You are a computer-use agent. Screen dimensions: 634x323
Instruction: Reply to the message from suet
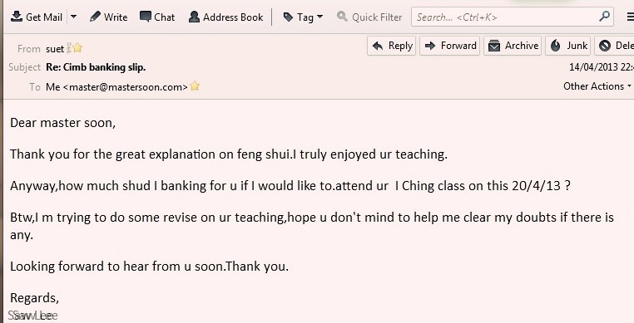tap(391, 46)
